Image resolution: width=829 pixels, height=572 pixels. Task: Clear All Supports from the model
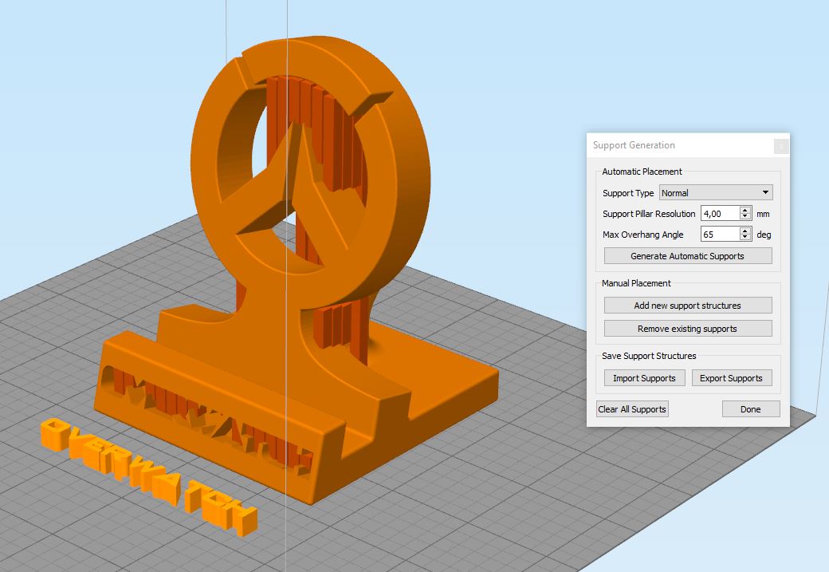pyautogui.click(x=632, y=409)
